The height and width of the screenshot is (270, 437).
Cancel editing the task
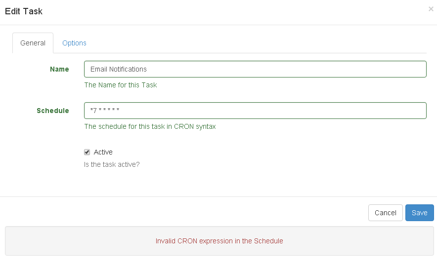(x=386, y=213)
